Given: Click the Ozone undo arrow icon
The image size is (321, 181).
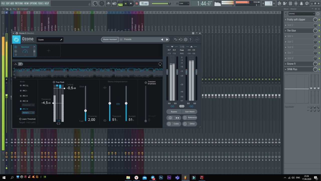Looking at the screenshot, I should coord(176,39).
